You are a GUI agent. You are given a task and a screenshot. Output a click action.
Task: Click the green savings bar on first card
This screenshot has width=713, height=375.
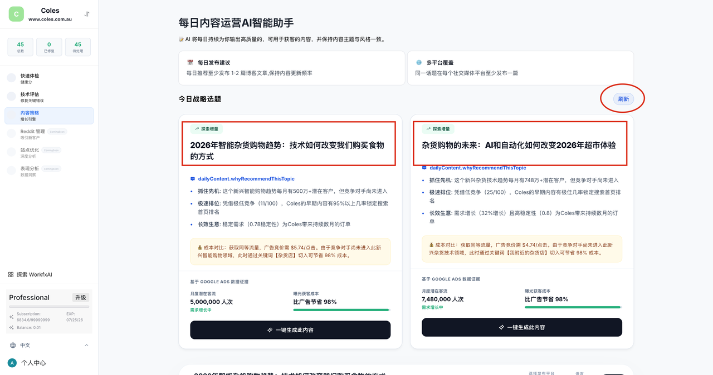[342, 309]
